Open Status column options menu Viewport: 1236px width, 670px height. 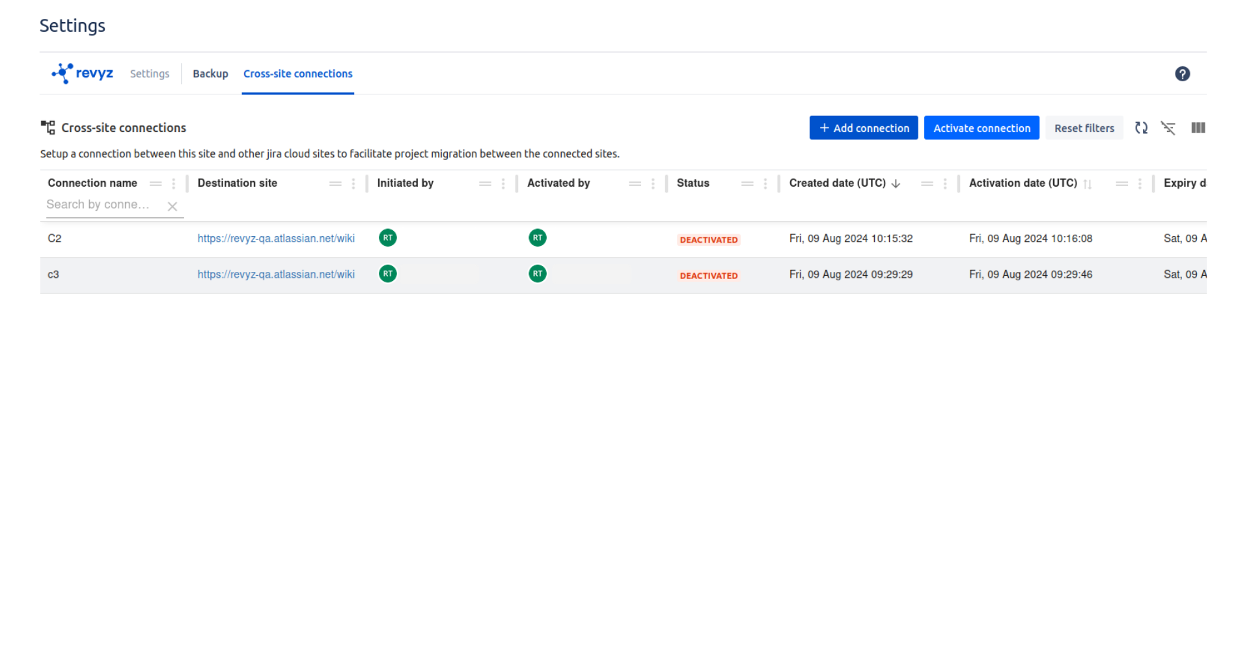click(765, 184)
